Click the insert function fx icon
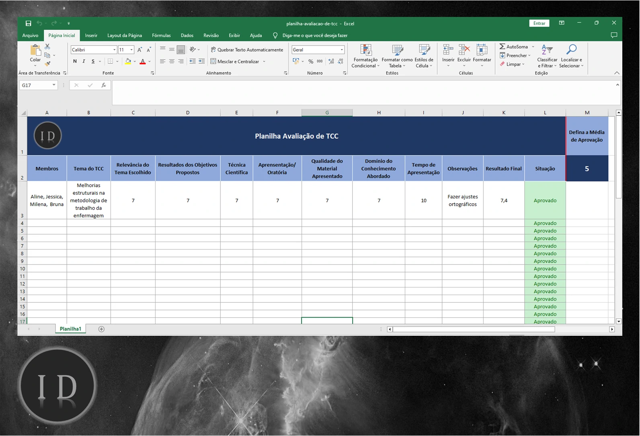Image resolution: width=640 pixels, height=436 pixels. [x=103, y=85]
